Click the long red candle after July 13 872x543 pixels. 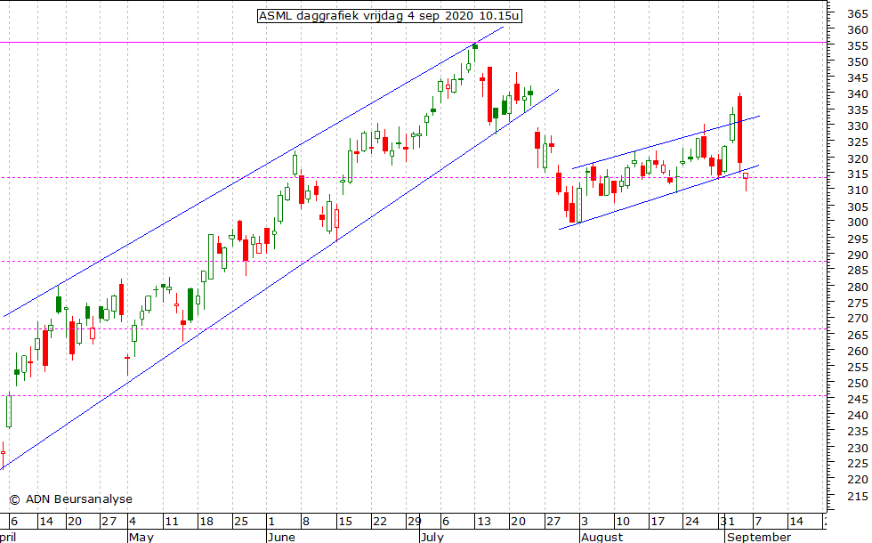pos(489,94)
